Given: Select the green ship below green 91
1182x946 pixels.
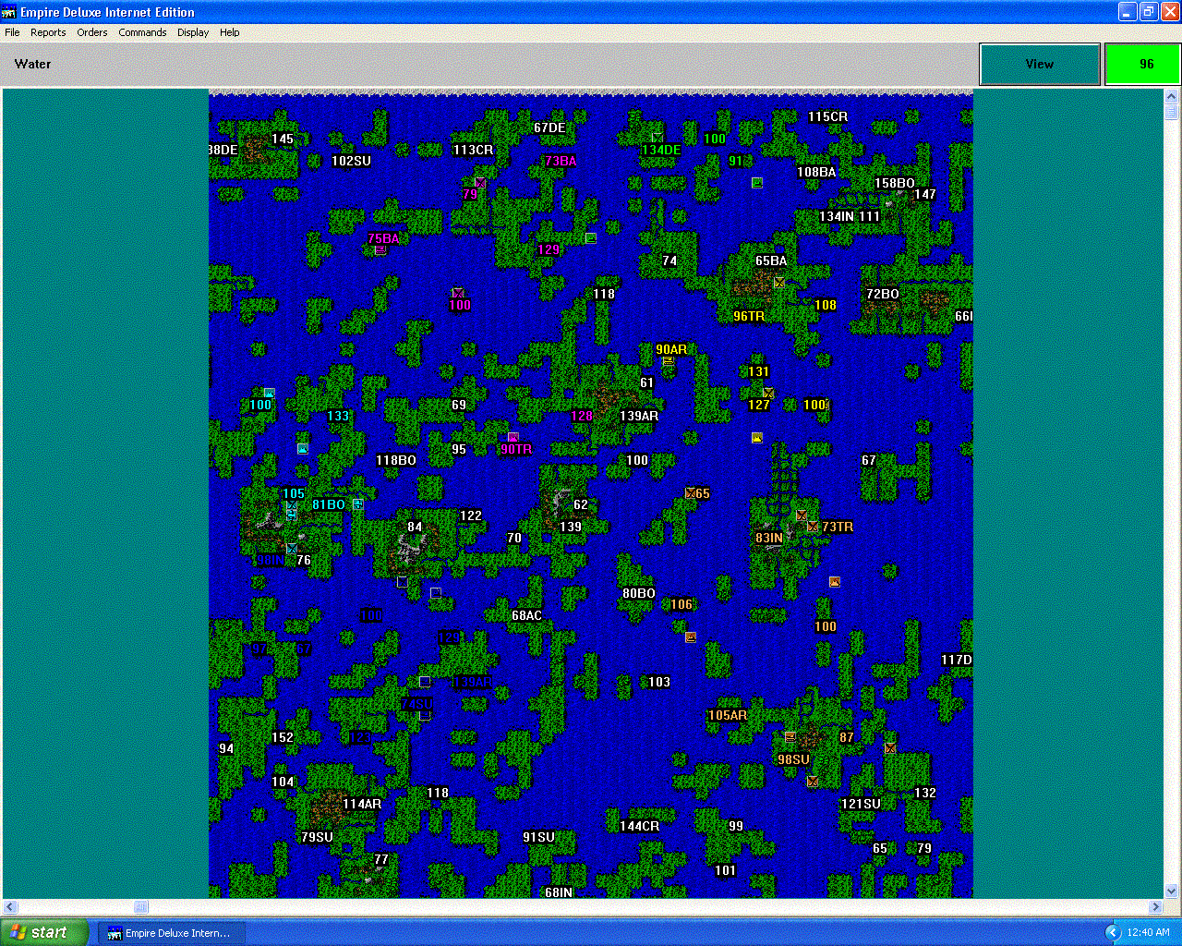Looking at the screenshot, I should point(756,183).
